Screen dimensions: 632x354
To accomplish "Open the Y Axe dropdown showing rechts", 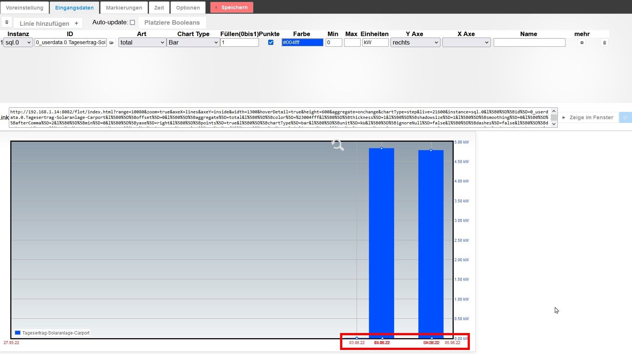I will click(415, 42).
